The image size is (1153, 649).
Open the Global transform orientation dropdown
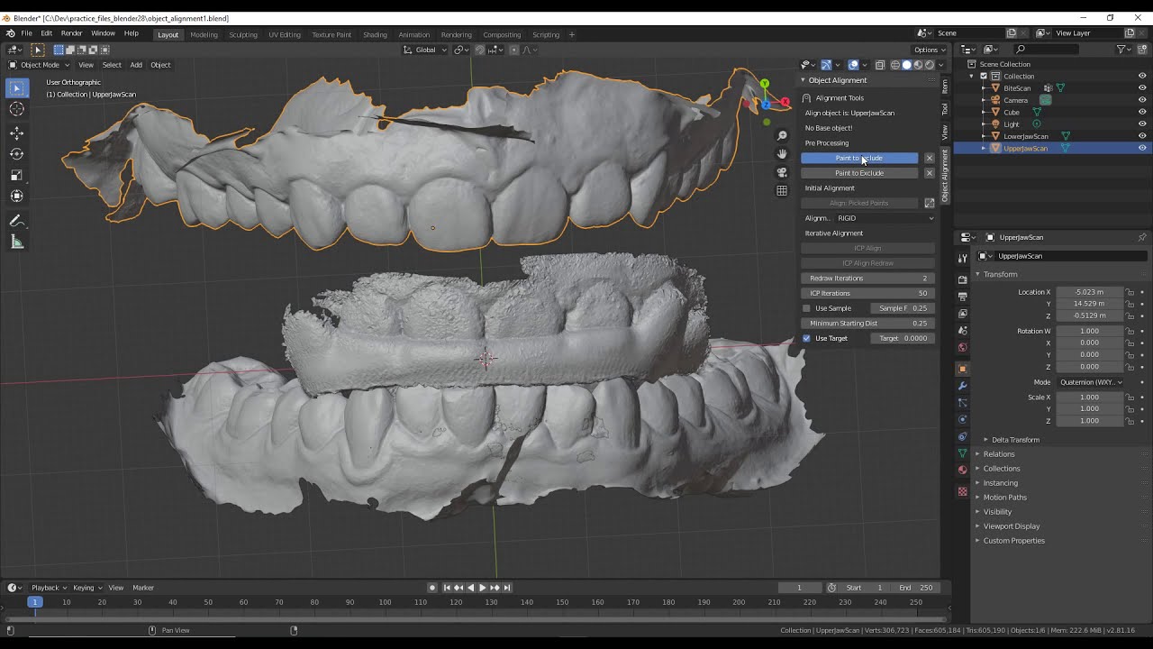[425, 50]
